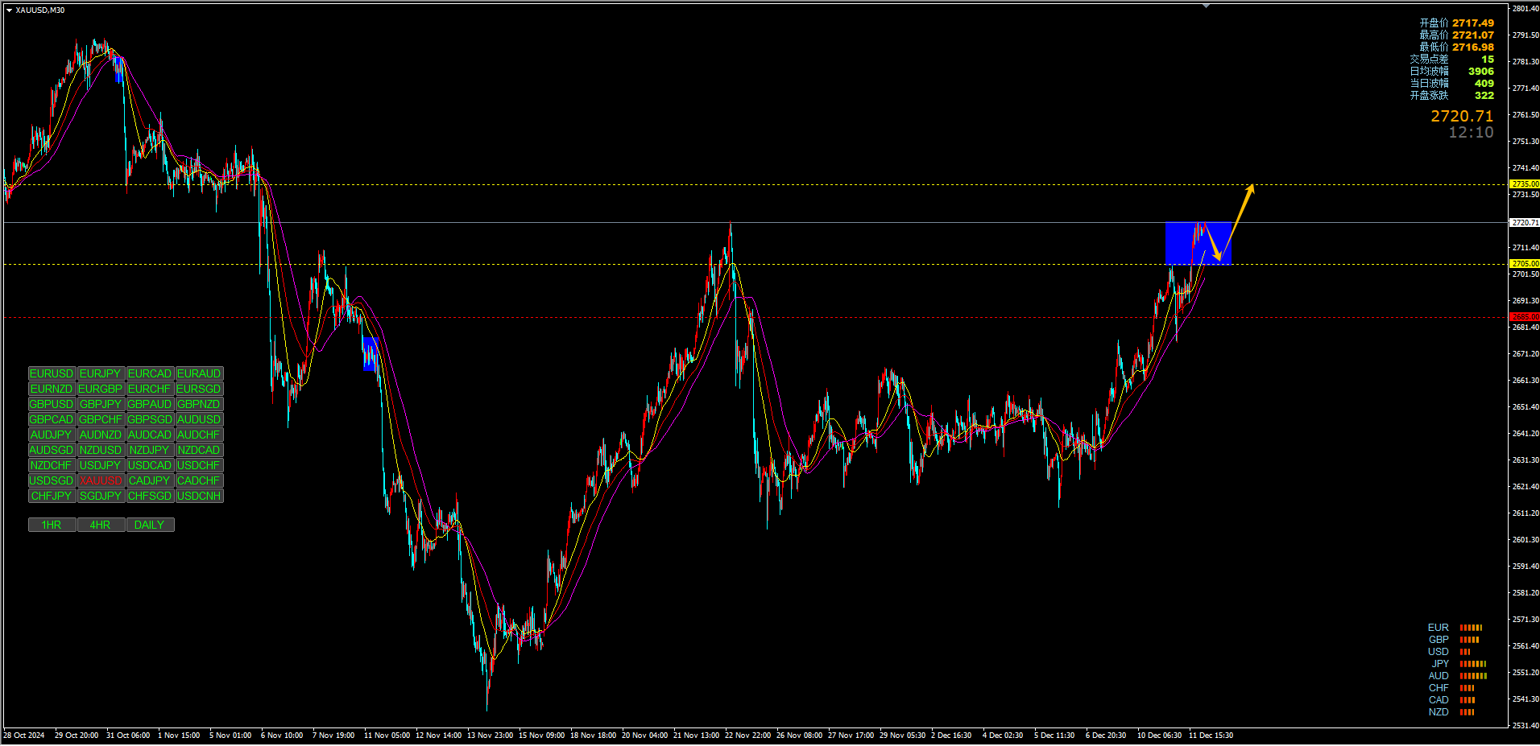The width and height of the screenshot is (1540, 746).
Task: Click daily average range value 3906
Action: point(1480,72)
